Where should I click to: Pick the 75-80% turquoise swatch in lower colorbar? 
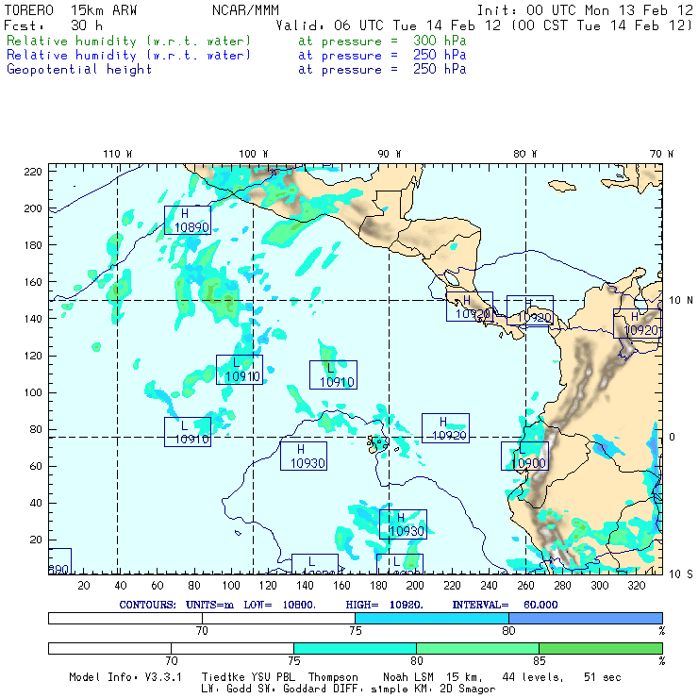[355, 649]
